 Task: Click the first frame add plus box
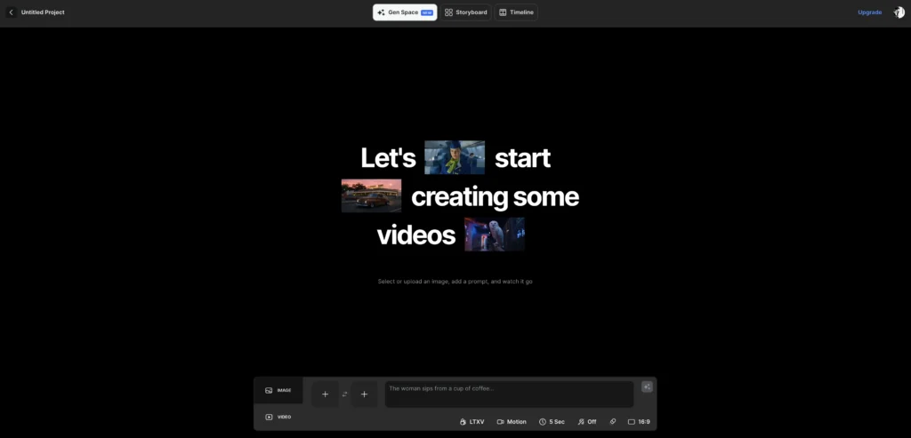(x=325, y=394)
